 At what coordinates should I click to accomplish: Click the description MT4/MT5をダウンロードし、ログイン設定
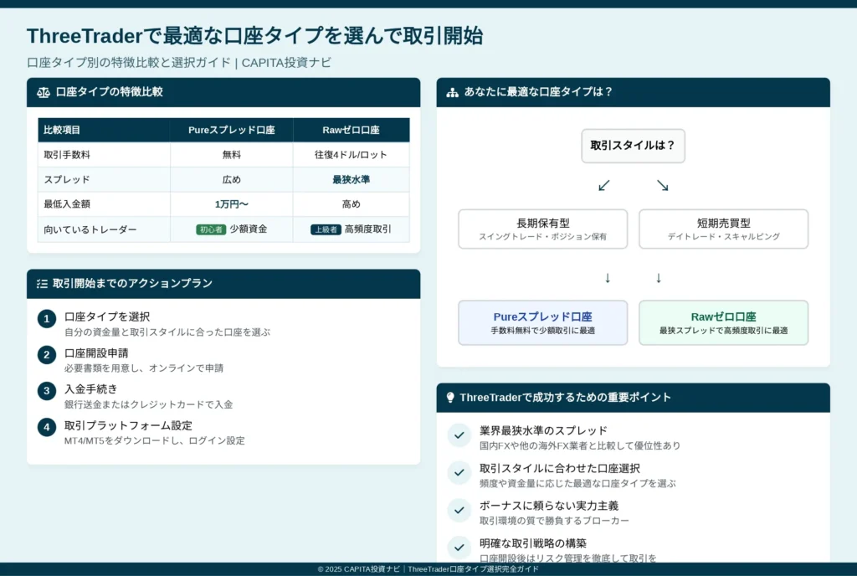pyautogui.click(x=155, y=440)
